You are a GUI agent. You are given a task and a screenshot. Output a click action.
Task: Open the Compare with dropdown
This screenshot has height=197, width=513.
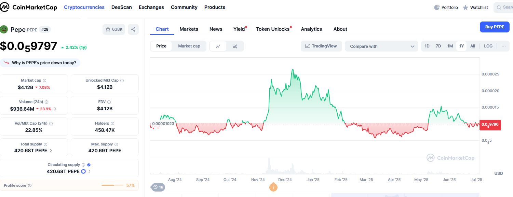(381, 46)
